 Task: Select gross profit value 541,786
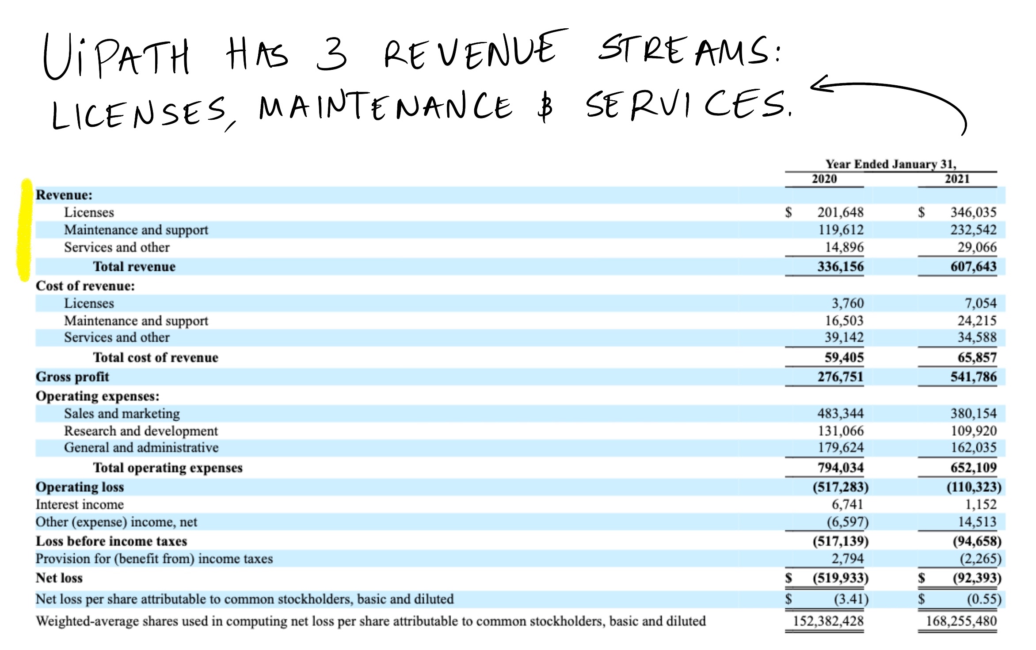pyautogui.click(x=973, y=377)
